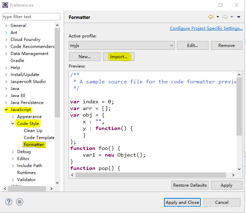Open the help question mark icon

[x=9, y=202]
